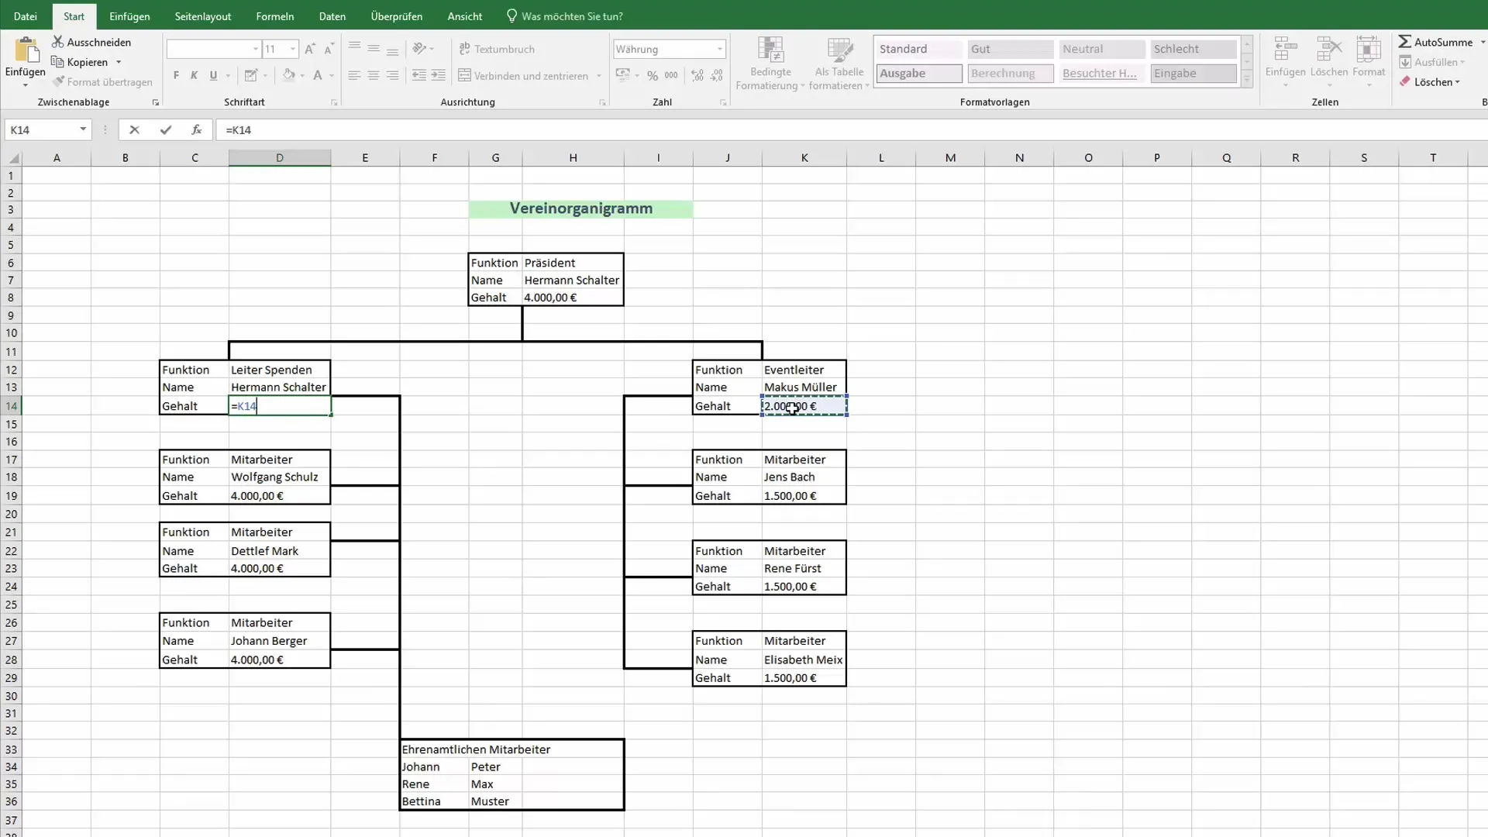Apply percent style format
Screen dimensions: 1488x837
click(653, 75)
